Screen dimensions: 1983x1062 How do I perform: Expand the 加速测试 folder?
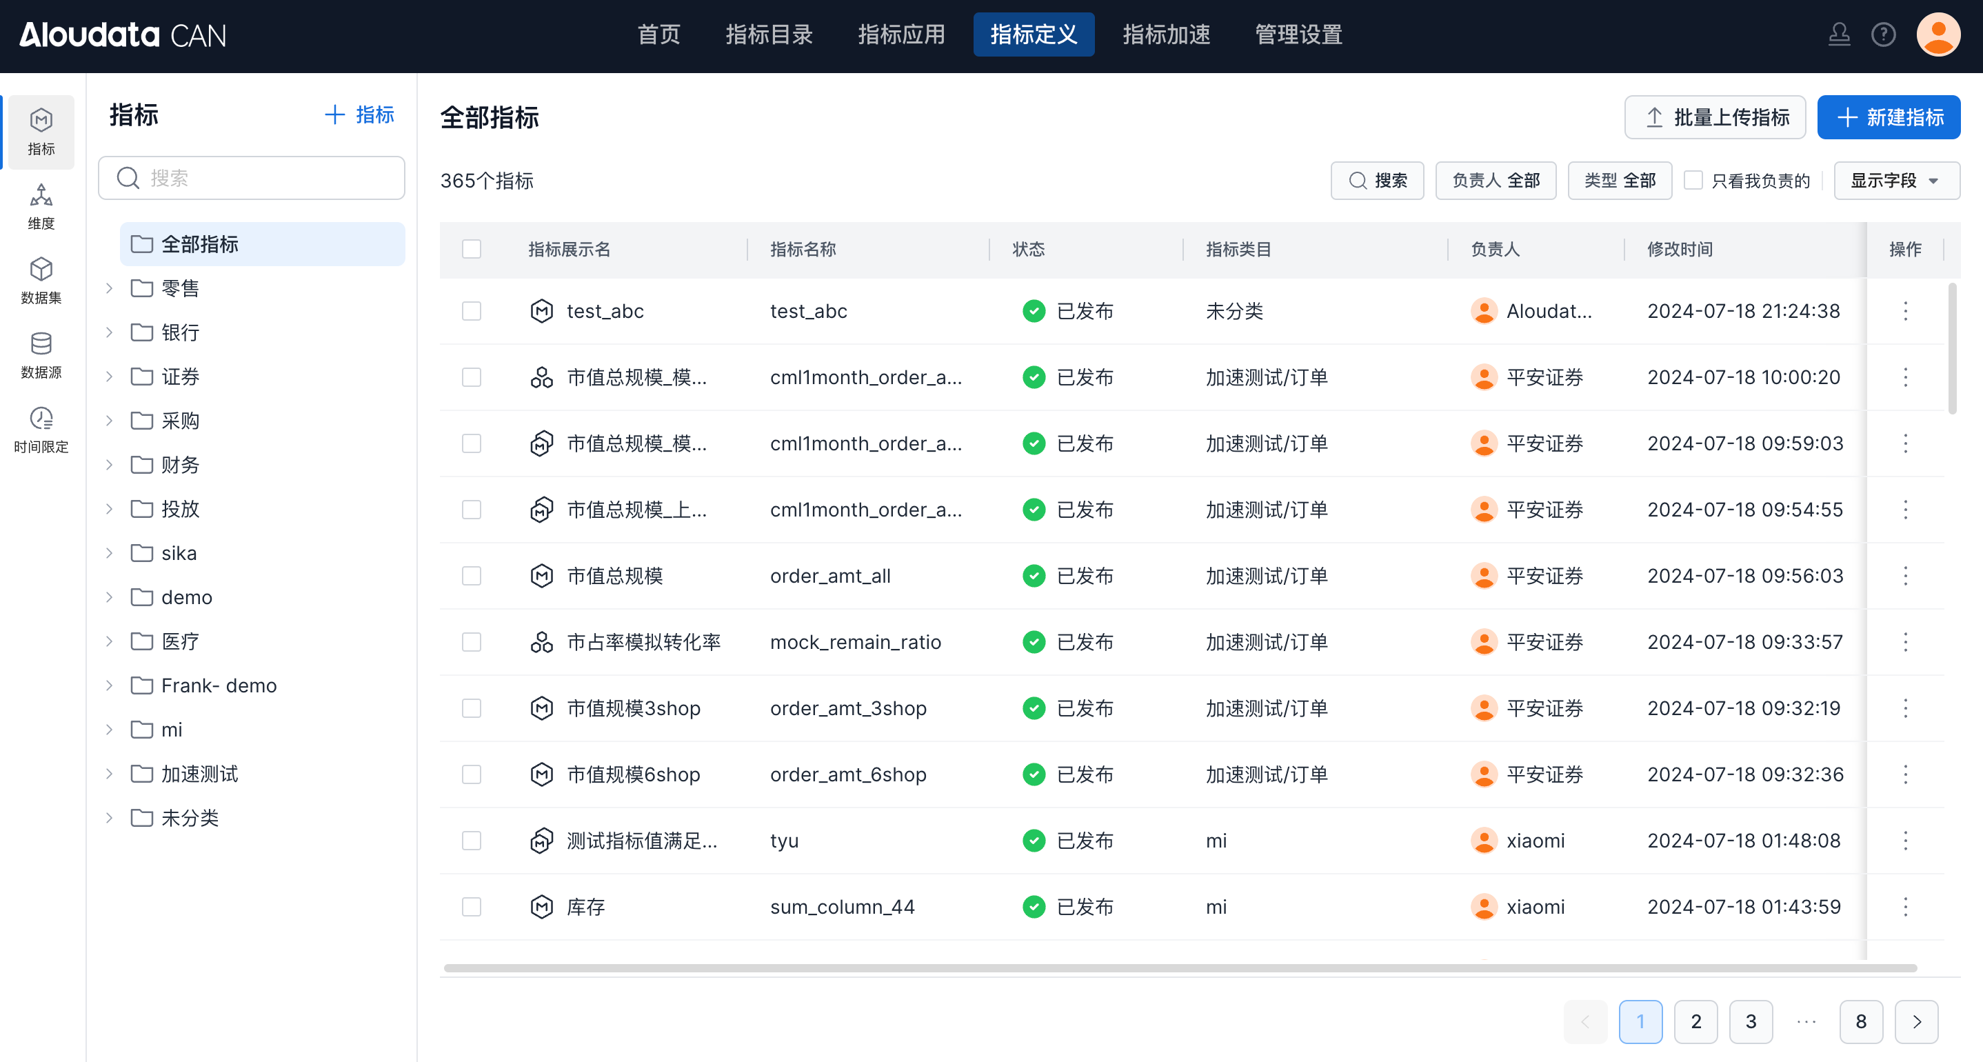[110, 774]
